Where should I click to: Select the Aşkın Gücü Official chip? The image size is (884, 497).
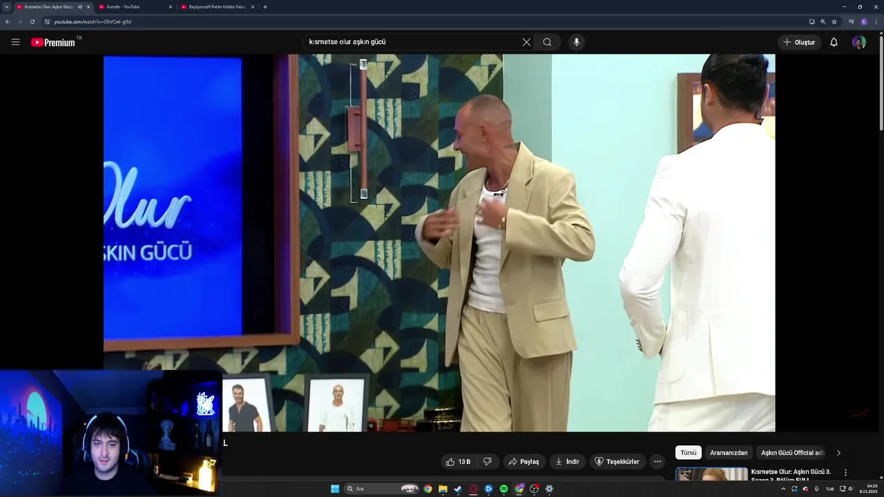pyautogui.click(x=792, y=453)
